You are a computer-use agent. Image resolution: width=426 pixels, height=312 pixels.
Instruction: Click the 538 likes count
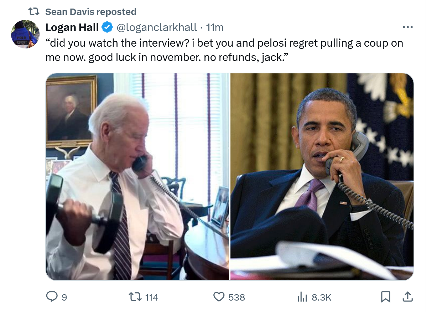[237, 297]
